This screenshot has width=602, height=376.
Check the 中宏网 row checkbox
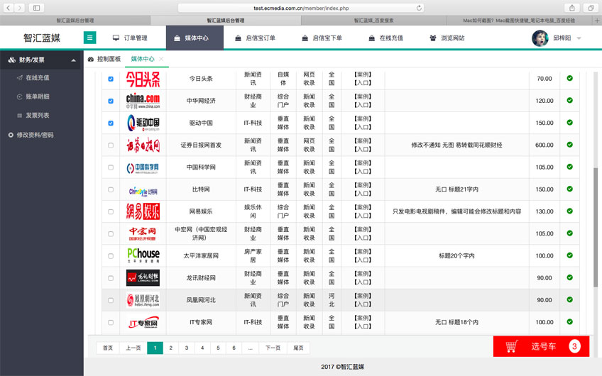point(111,233)
